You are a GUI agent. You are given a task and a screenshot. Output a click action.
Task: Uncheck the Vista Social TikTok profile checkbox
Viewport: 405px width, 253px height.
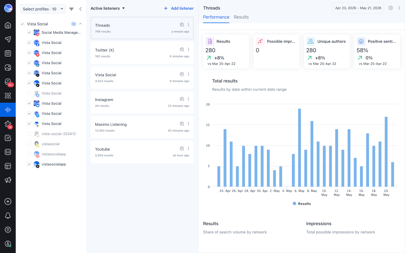[x=29, y=83]
